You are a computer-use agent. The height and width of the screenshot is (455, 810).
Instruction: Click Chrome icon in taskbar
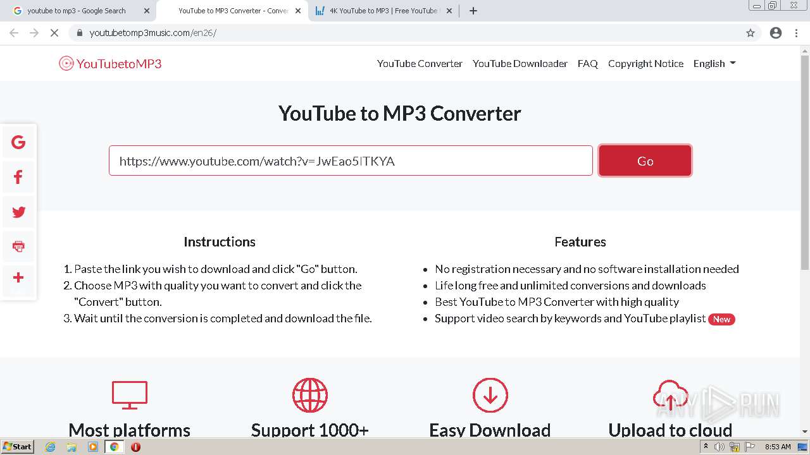[x=114, y=447]
